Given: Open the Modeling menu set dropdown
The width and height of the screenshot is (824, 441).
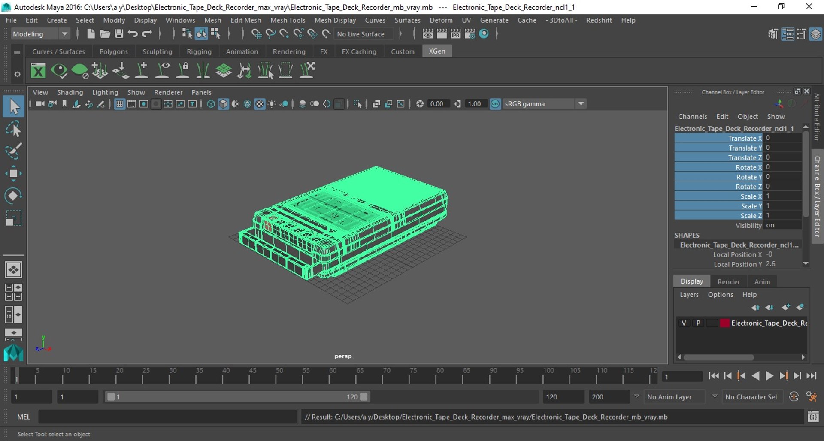Looking at the screenshot, I should 40,34.
